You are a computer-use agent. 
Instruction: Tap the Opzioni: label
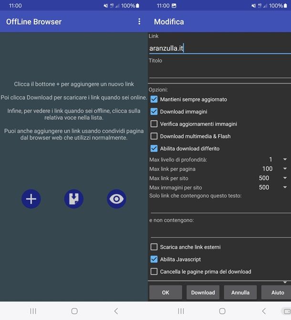tap(158, 90)
